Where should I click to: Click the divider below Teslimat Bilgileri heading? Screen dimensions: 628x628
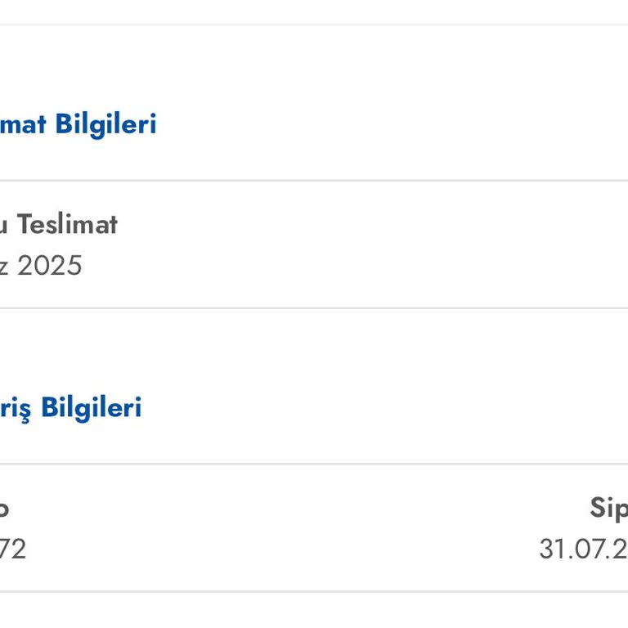pos(314,181)
